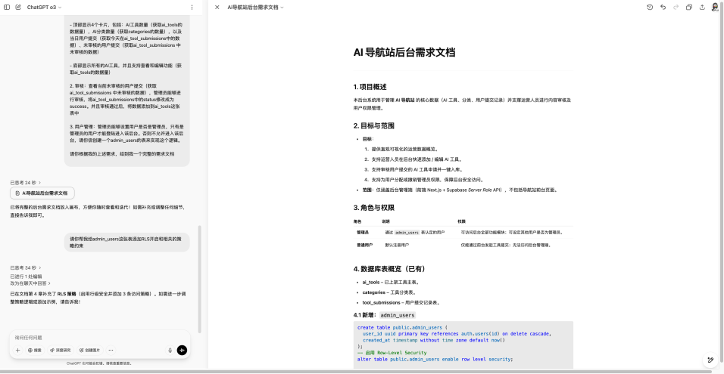Toggle the sidebar panel icon
The width and height of the screenshot is (724, 374).
7,7
